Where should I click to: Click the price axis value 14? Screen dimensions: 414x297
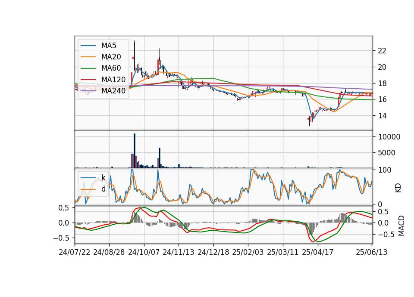[382, 116]
